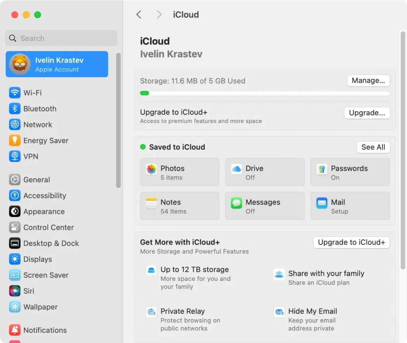
Task: Click the Passwords keys icon
Action: pos(322,170)
